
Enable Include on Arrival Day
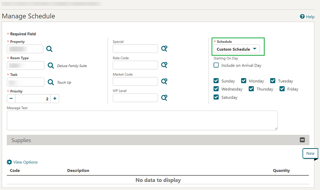[216, 65]
